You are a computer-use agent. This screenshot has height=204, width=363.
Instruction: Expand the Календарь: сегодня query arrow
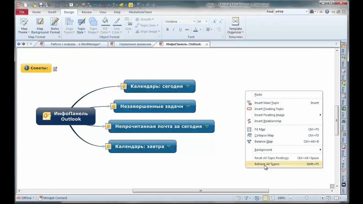pyautogui.click(x=188, y=86)
